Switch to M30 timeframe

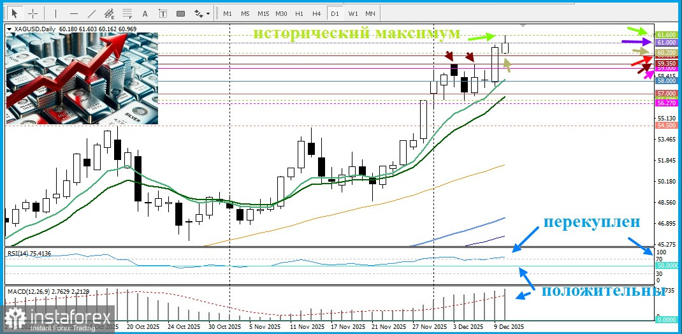[282, 13]
